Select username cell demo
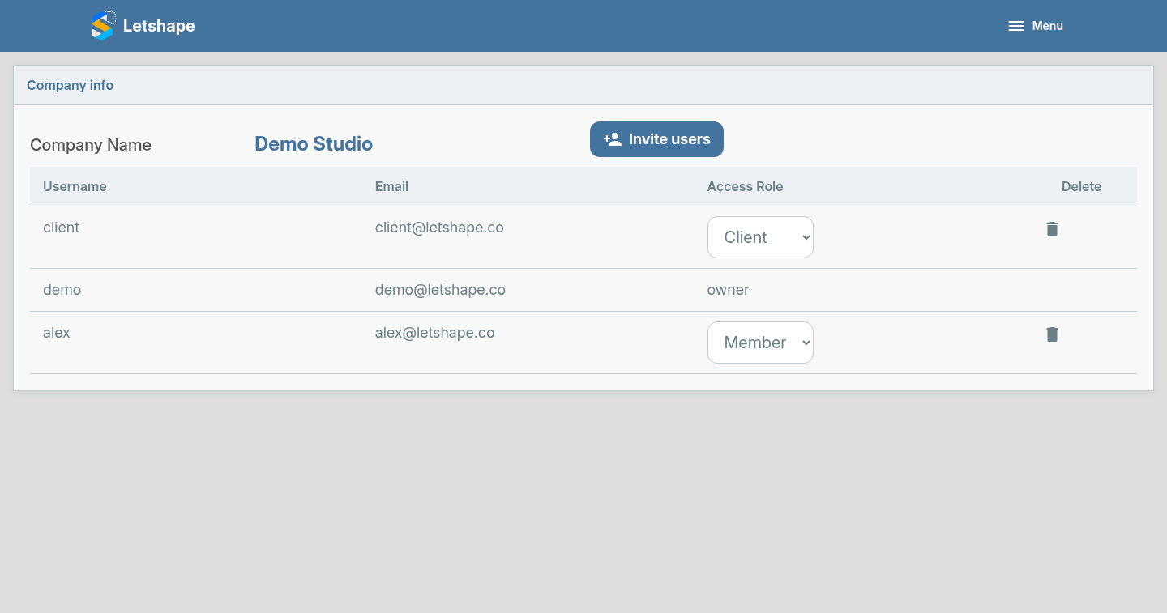Screen dimensions: 1167x613 click(62, 290)
